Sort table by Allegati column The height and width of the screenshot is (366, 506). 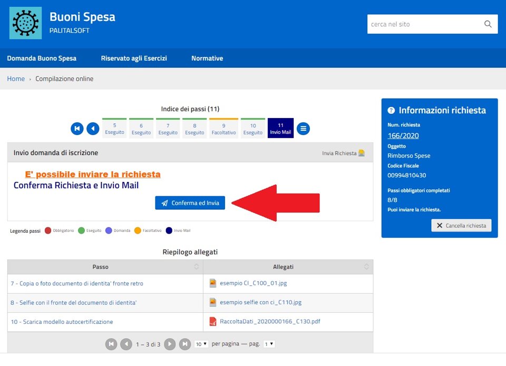point(366,267)
